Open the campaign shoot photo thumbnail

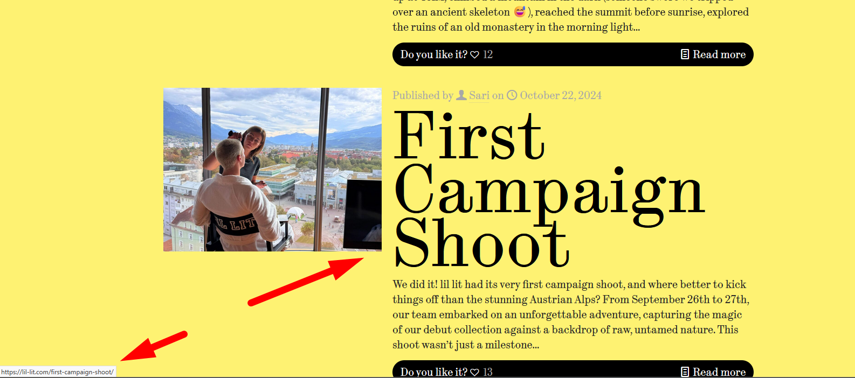click(272, 170)
